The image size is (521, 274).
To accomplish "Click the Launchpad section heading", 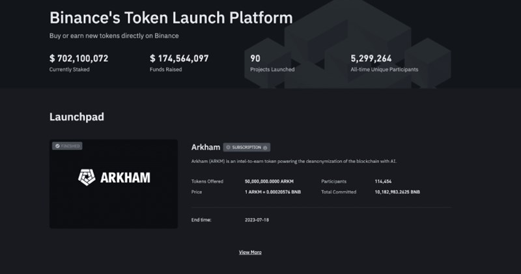I will (77, 117).
